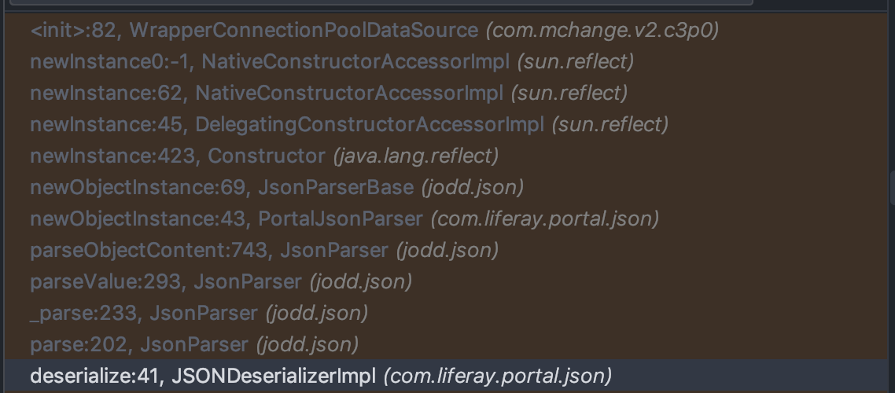Click the (jodd.json) label on parseValue row
The height and width of the screenshot is (393, 895).
(x=361, y=281)
